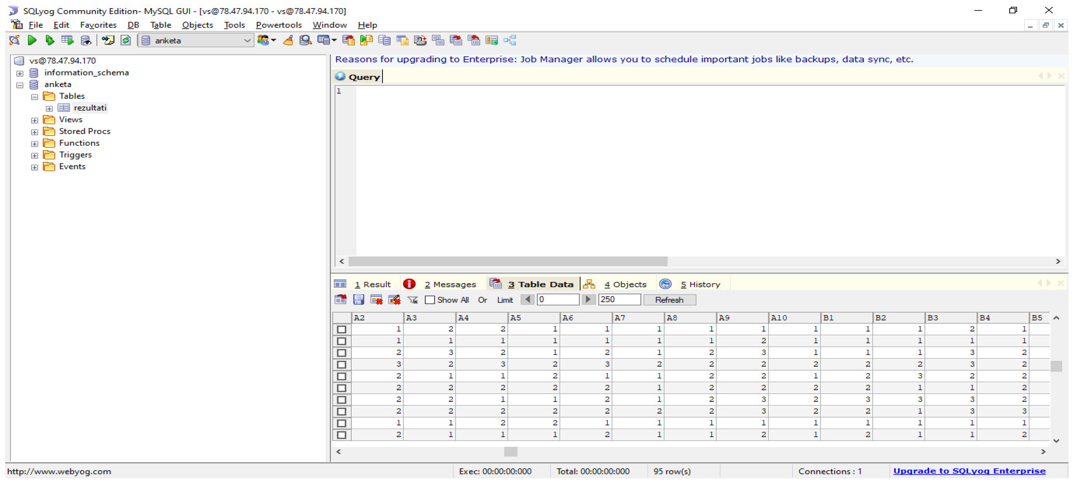The width and height of the screenshot is (1074, 483).
Task: Click the flush broom icon
Action: tap(288, 40)
